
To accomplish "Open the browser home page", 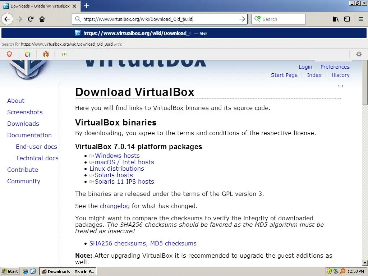I will 42,19.
